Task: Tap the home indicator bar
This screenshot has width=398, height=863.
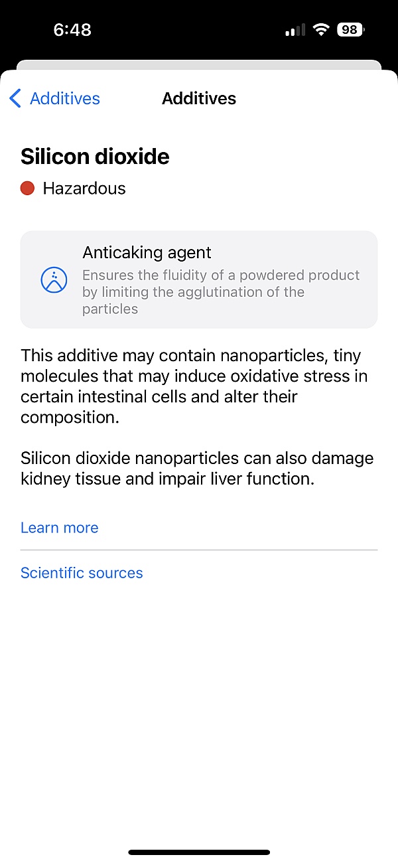Action: click(x=199, y=852)
